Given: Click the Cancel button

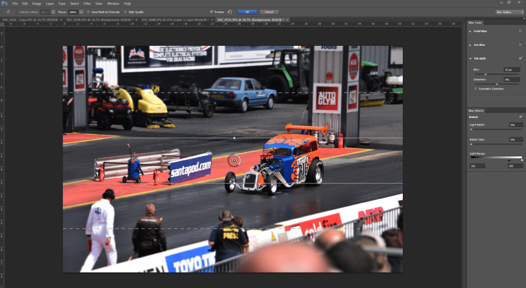Looking at the screenshot, I should [269, 12].
